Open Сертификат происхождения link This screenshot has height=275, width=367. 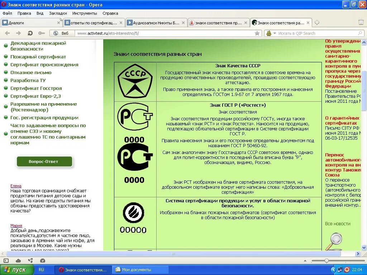(x=44, y=64)
